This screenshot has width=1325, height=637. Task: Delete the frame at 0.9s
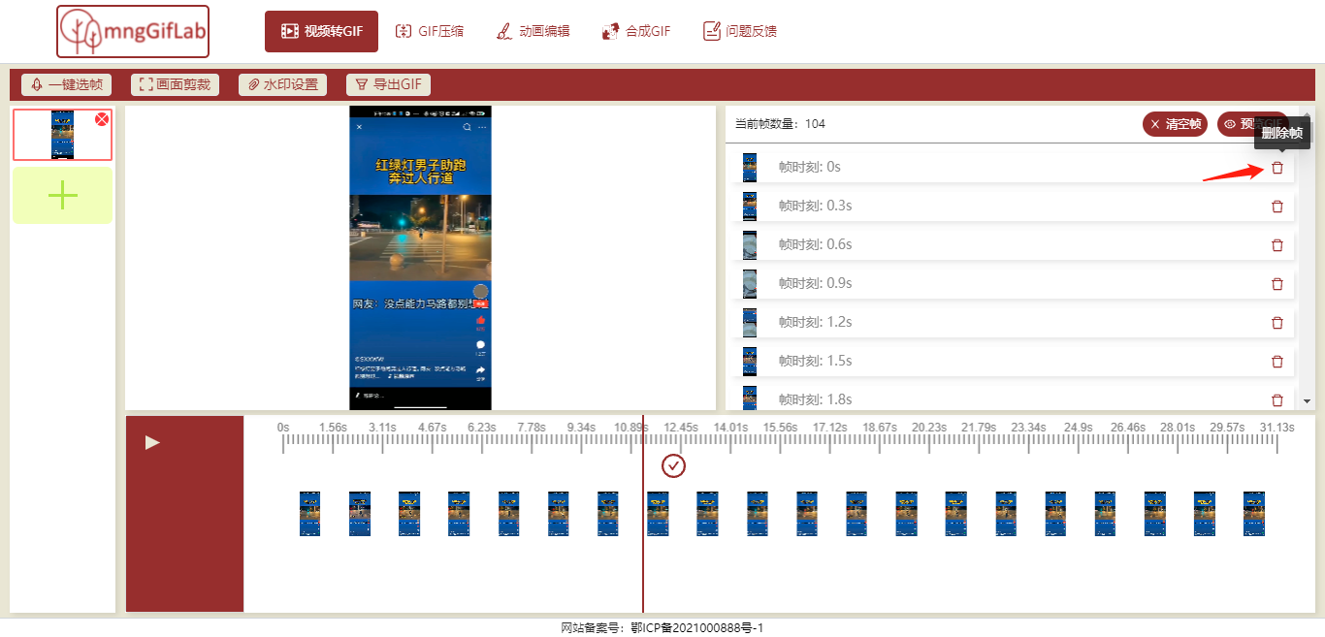(1277, 283)
